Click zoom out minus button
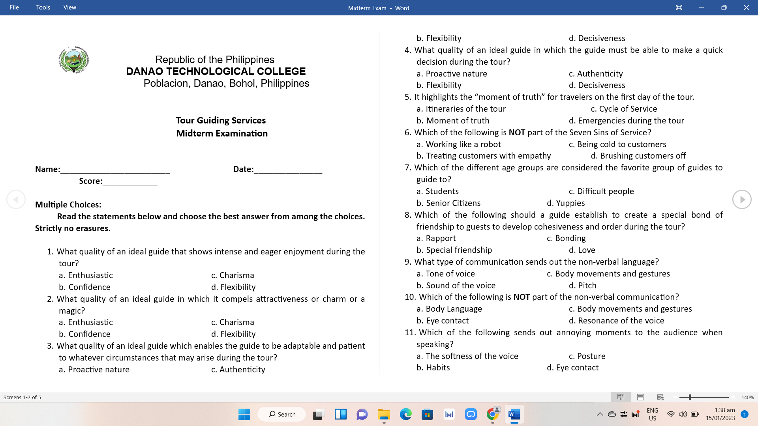 click(x=675, y=397)
